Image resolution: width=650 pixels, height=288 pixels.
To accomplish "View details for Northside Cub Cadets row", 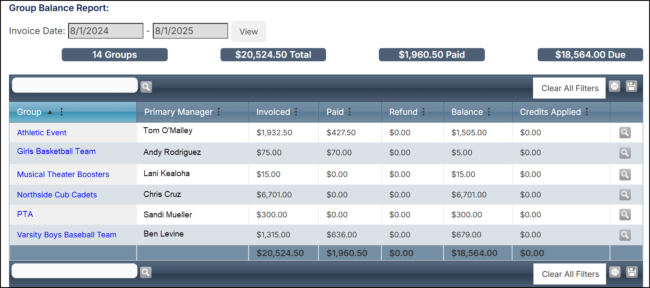I will [625, 195].
